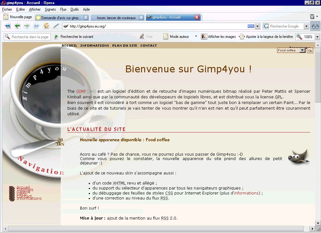321x233 pixels.
Task: Open the Afficher menu
Action: coord(35,9)
